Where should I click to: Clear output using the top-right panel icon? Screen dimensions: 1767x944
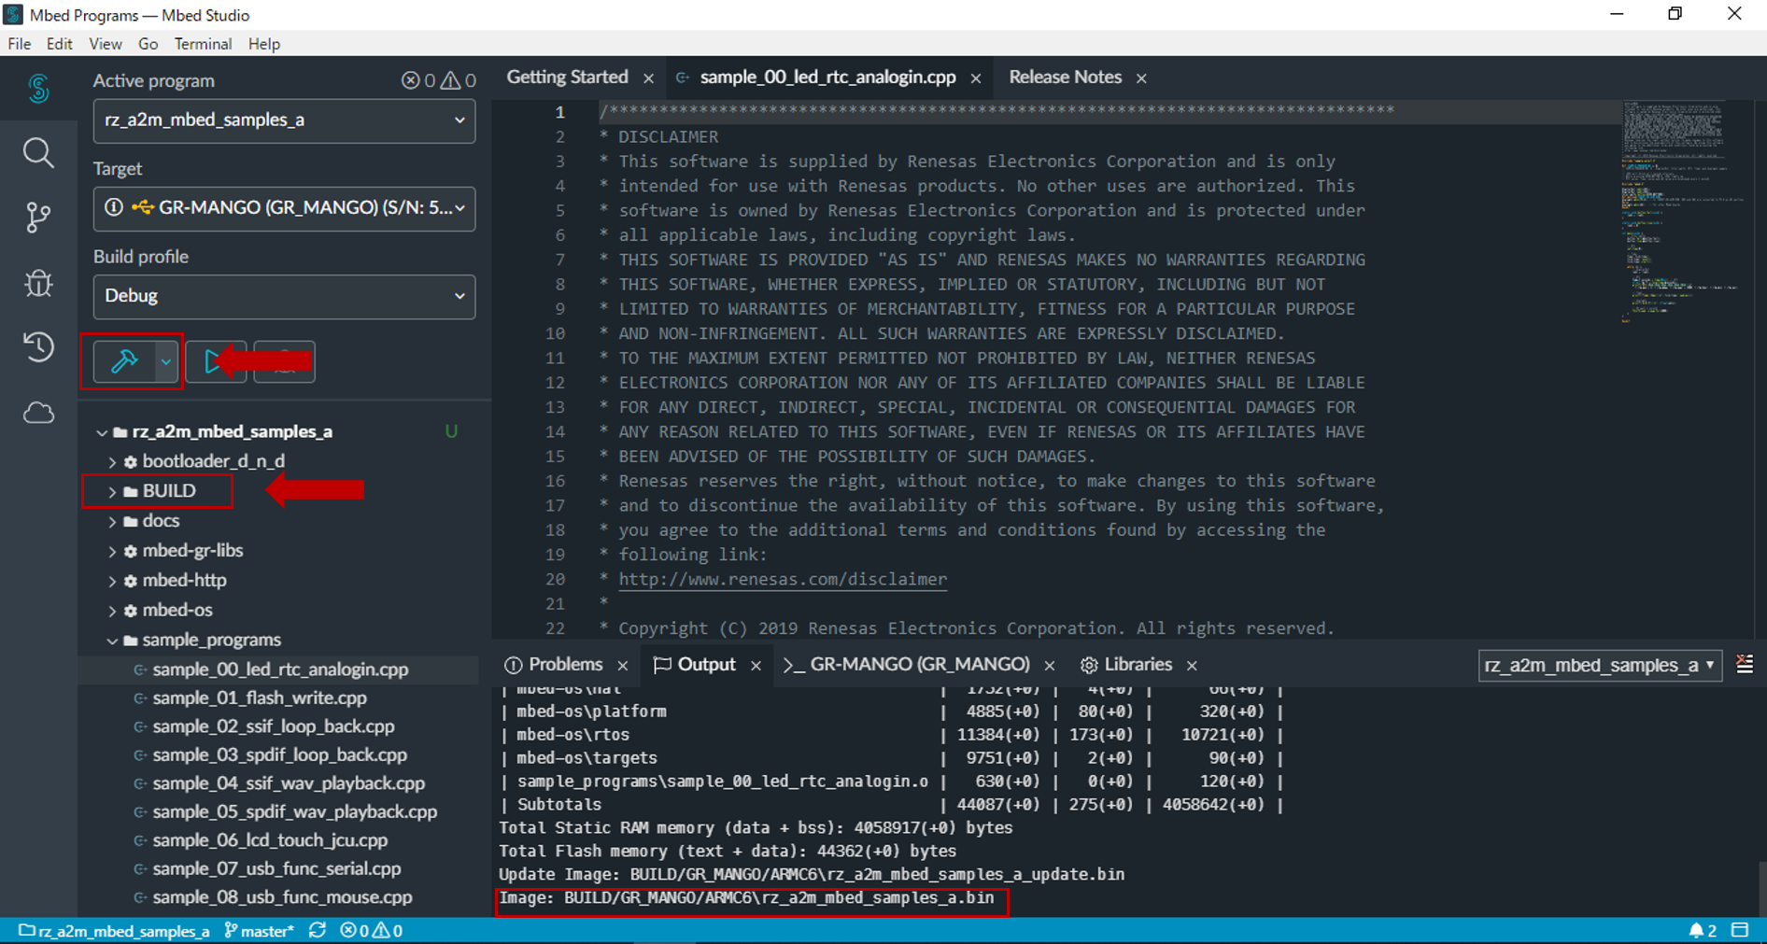coord(1744,664)
